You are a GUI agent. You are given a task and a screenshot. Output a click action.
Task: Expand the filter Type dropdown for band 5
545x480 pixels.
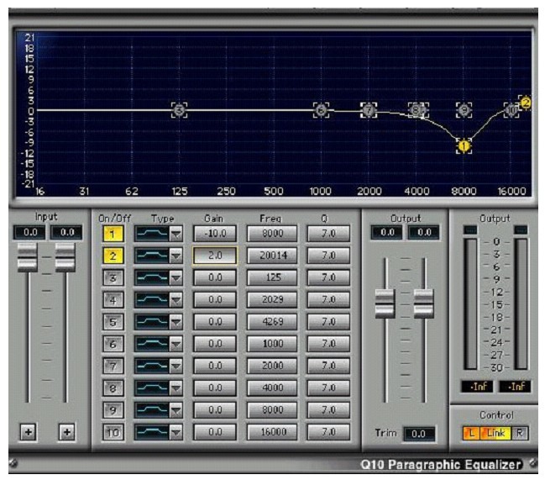(x=177, y=321)
